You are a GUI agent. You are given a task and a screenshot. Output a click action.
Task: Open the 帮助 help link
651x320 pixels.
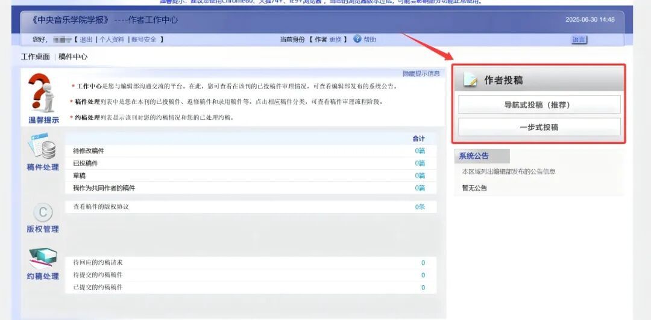pos(370,40)
